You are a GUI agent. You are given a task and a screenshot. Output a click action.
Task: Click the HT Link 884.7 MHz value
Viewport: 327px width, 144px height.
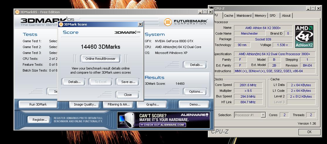coord(248,102)
